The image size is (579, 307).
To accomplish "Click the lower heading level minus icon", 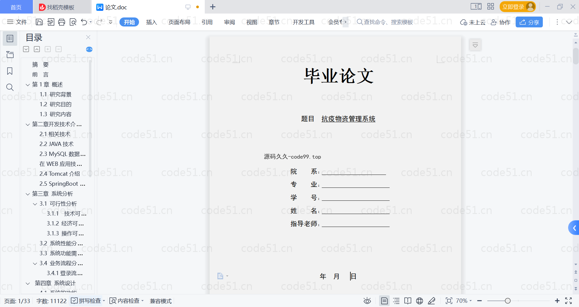I will tap(59, 49).
